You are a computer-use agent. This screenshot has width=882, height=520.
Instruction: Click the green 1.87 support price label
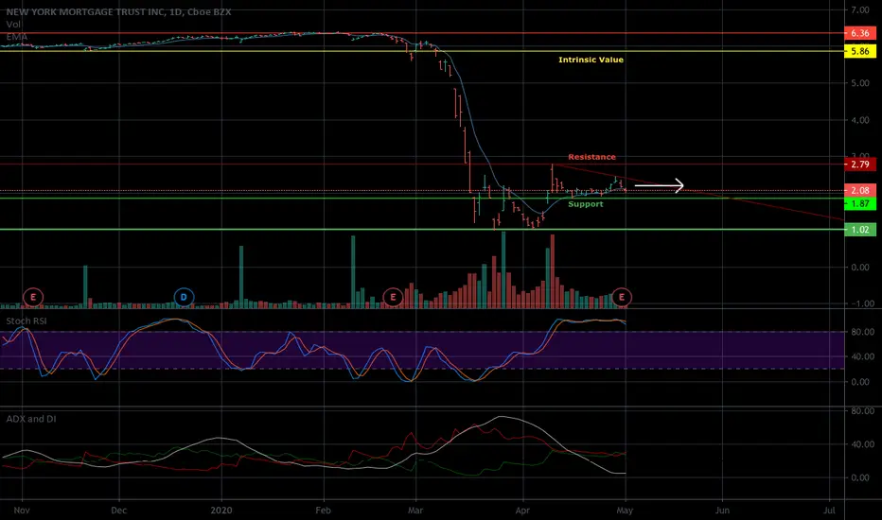[x=860, y=203]
